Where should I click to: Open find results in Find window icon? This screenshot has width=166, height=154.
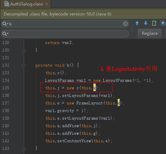pos(154,23)
